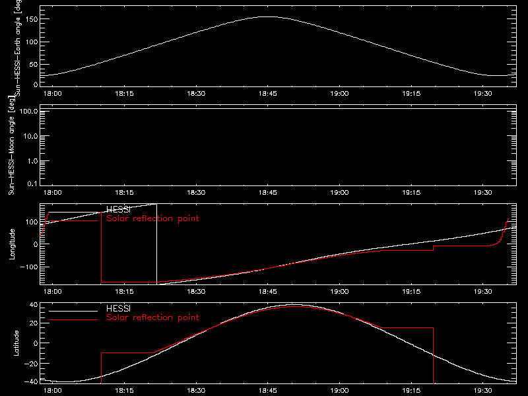Click the red legend line in the Latitude plot
Image resolution: width=528 pixels, height=396 pixels.
point(73,320)
